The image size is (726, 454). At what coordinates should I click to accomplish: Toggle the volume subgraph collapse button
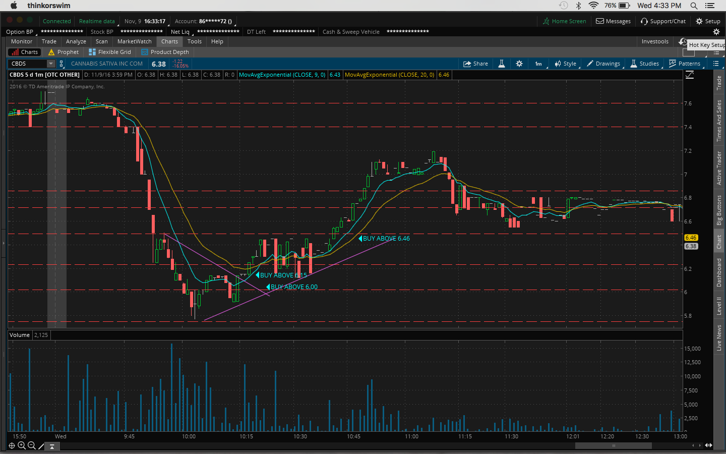point(52,446)
